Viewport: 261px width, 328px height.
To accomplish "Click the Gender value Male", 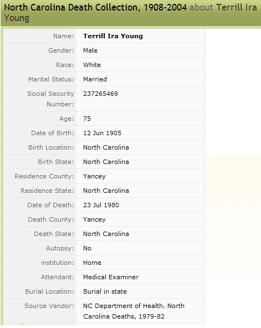I will [90, 50].
